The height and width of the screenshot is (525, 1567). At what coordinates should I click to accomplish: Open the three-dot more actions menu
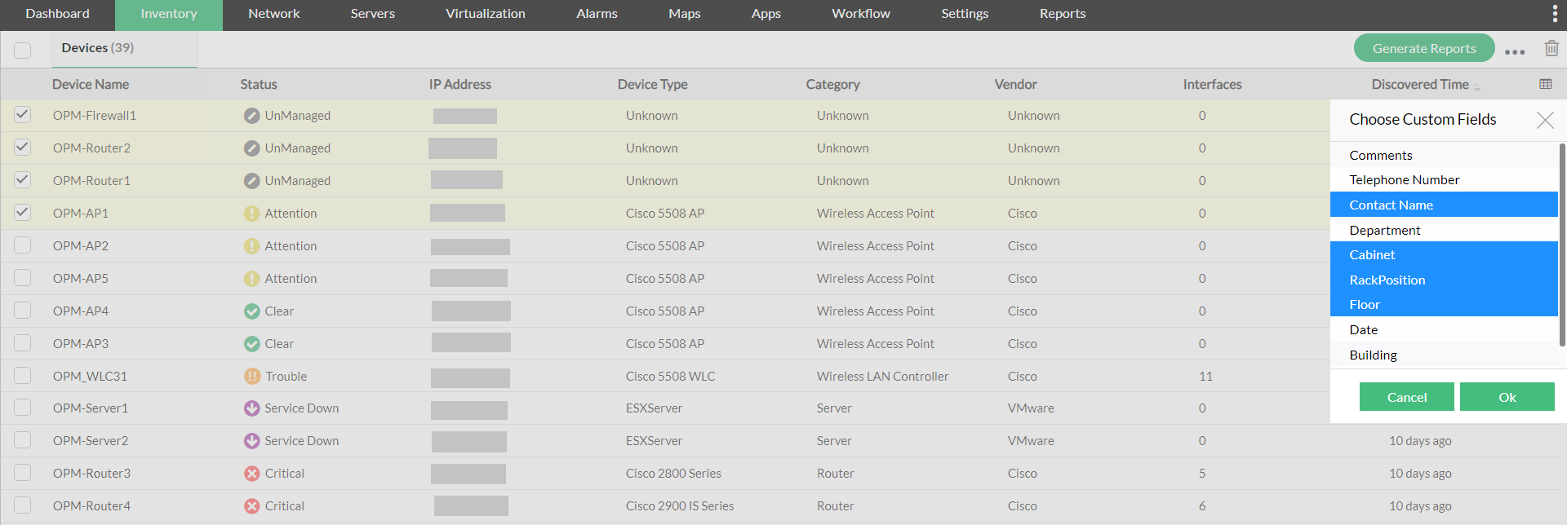(x=1515, y=51)
